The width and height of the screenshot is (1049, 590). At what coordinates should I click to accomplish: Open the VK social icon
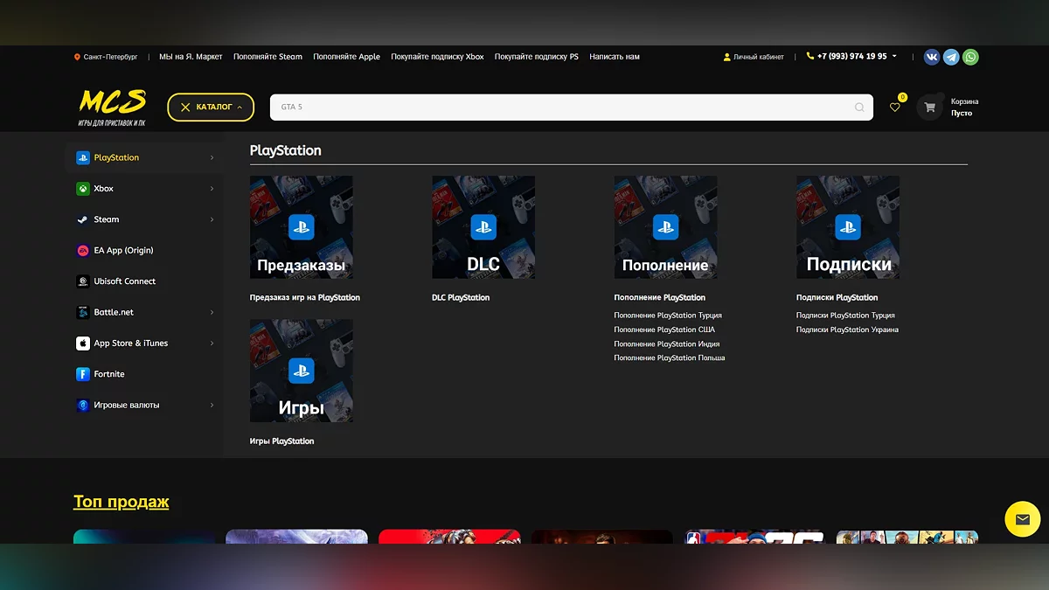(x=932, y=57)
